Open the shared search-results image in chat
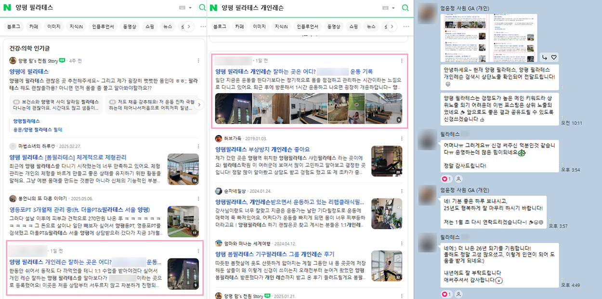 (489, 38)
